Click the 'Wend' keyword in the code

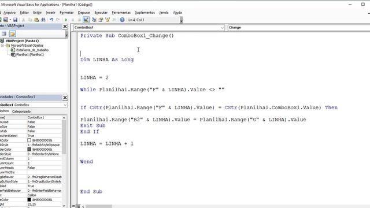(87, 162)
